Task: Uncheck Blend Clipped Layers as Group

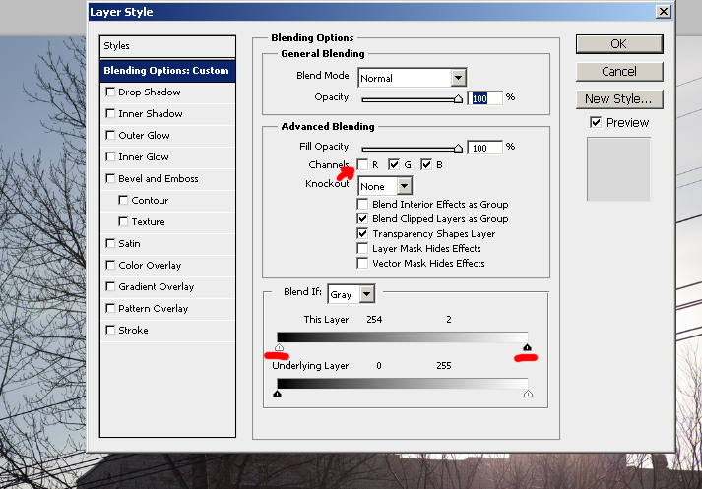Action: [362, 218]
